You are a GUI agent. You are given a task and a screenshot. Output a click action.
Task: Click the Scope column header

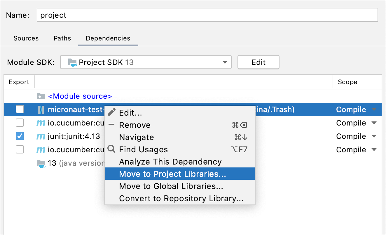(357, 82)
